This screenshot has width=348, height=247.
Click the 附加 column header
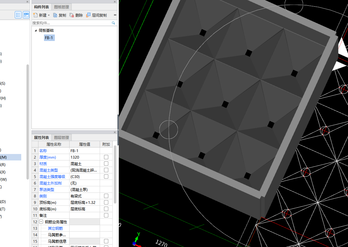pyautogui.click(x=106, y=144)
